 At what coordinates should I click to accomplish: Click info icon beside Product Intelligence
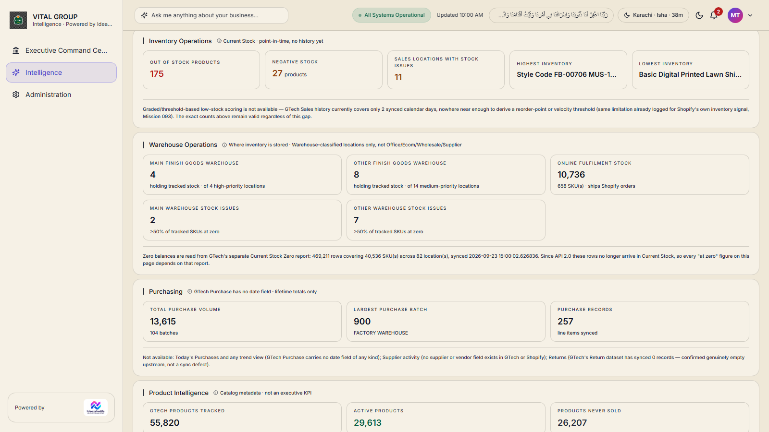coord(216,393)
